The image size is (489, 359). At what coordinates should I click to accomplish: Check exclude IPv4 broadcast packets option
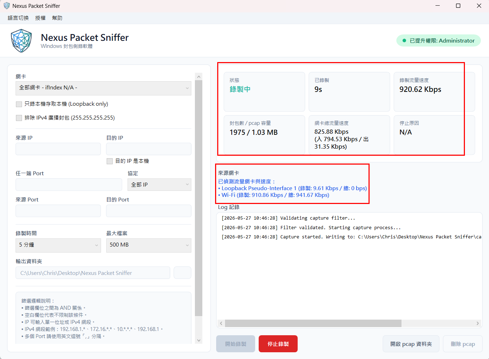pos(19,118)
